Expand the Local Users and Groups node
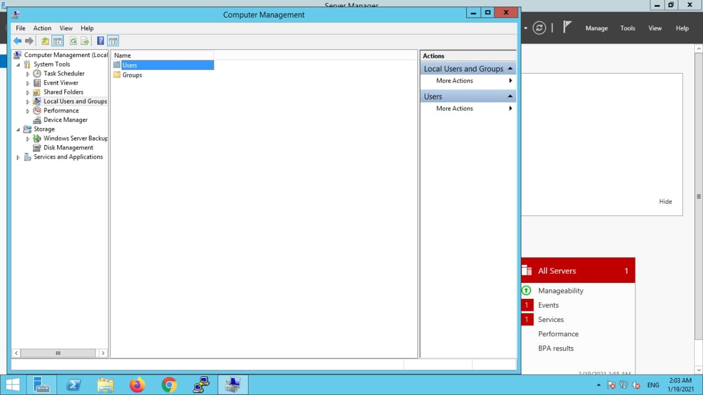This screenshot has height=395, width=703. (x=28, y=102)
